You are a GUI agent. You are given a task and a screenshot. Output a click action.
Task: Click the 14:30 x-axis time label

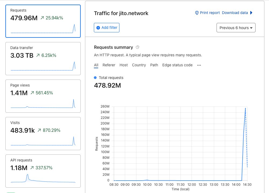click(247, 185)
